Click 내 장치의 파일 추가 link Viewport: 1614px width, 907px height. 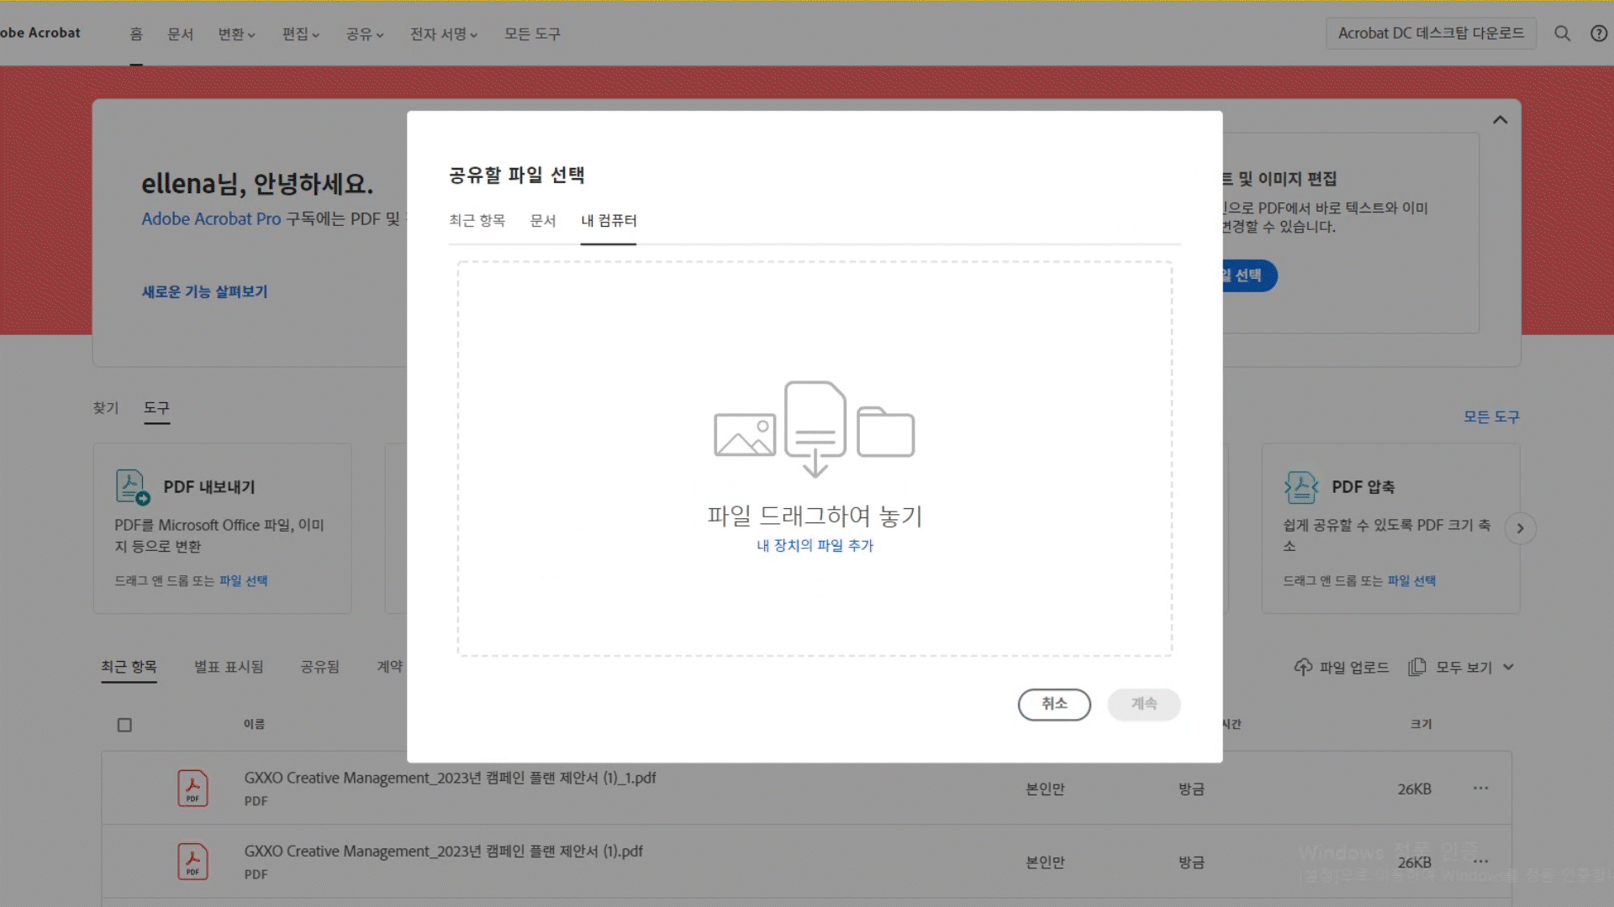pyautogui.click(x=815, y=546)
